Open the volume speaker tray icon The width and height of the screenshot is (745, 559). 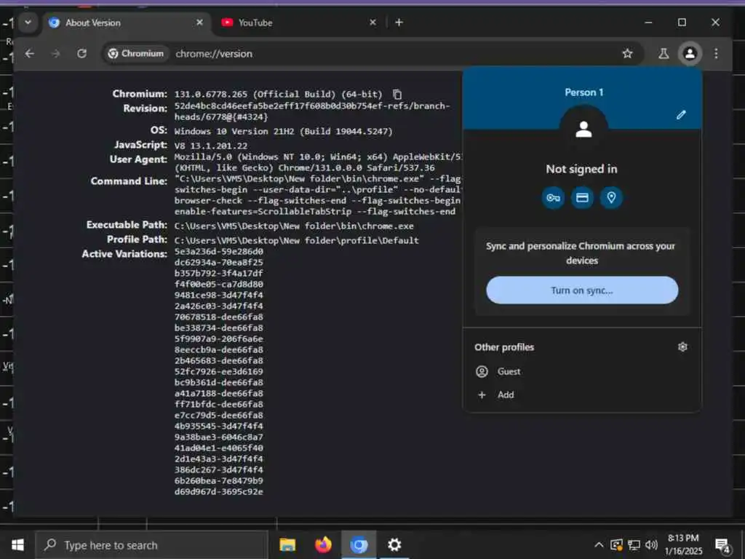(651, 544)
